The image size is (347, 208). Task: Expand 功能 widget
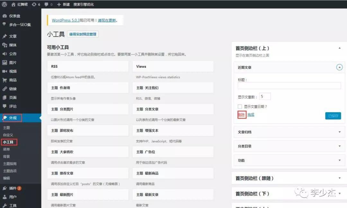click(289, 160)
